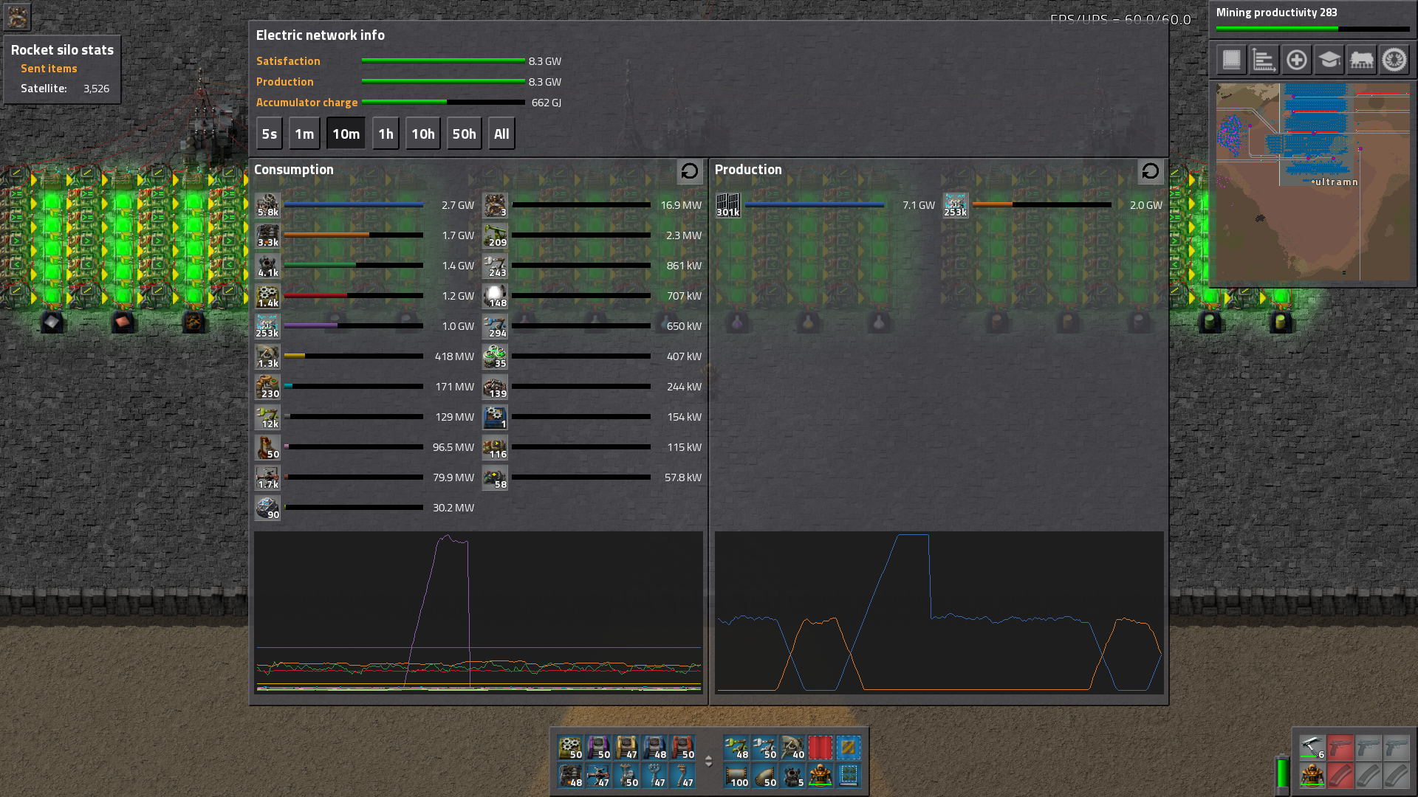This screenshot has height=797, width=1418.
Task: Click the accumulator 253k production entry
Action: click(955, 205)
